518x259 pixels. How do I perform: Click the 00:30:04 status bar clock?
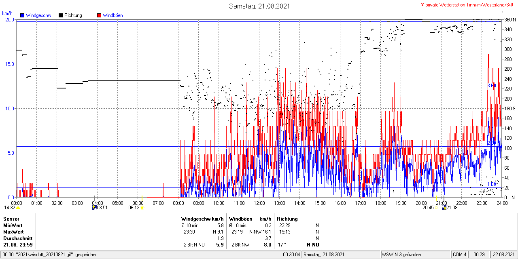click(x=292, y=255)
